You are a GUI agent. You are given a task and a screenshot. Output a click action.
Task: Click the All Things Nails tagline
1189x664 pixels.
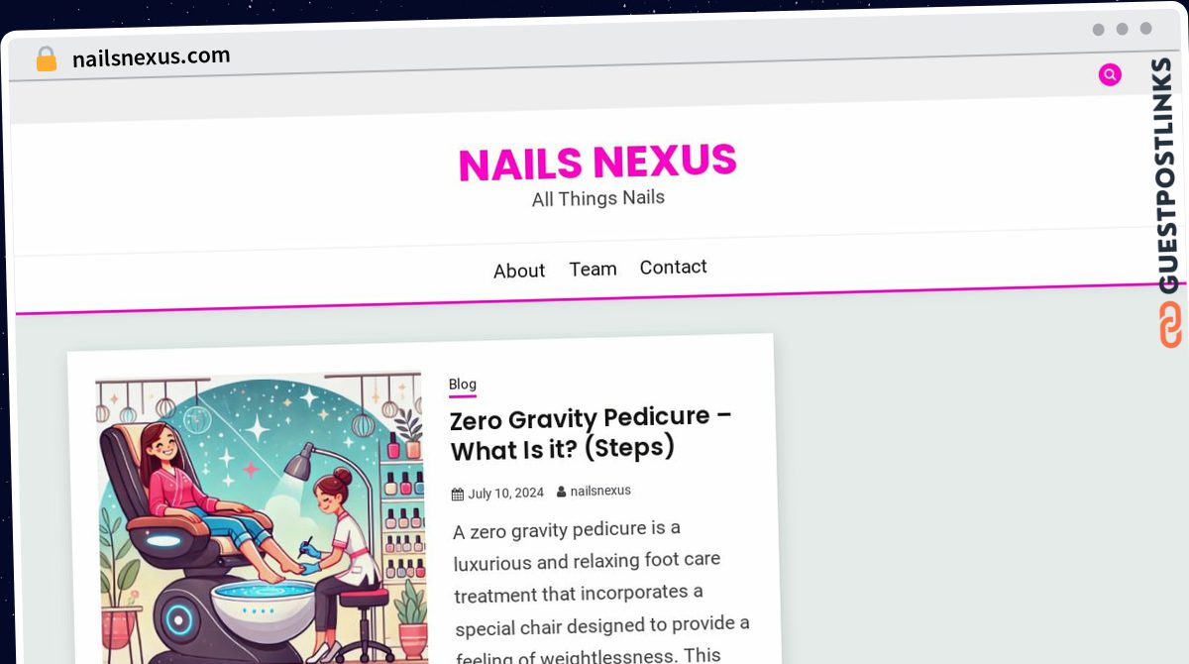(x=598, y=198)
